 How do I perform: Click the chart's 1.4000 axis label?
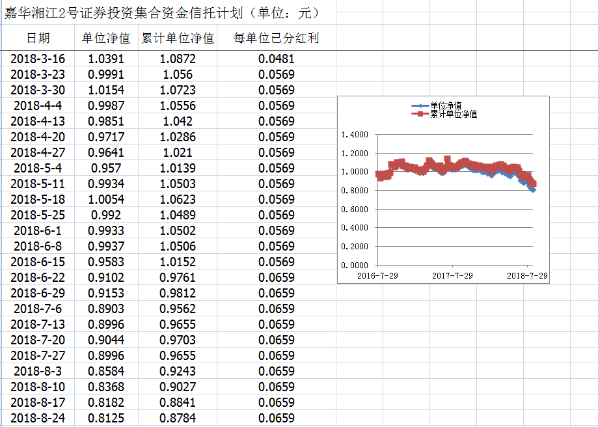[355, 135]
